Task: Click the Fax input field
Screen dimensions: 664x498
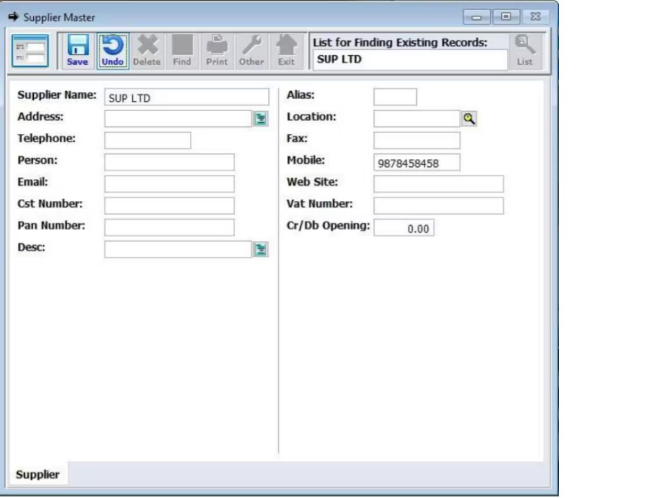Action: tap(417, 141)
